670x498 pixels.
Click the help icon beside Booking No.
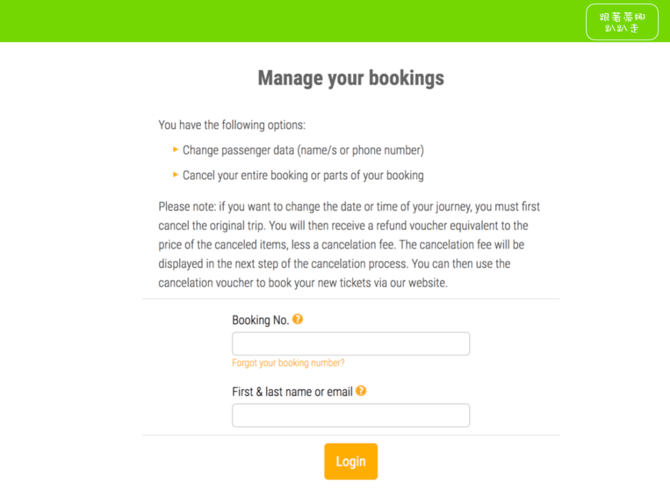tap(297, 319)
